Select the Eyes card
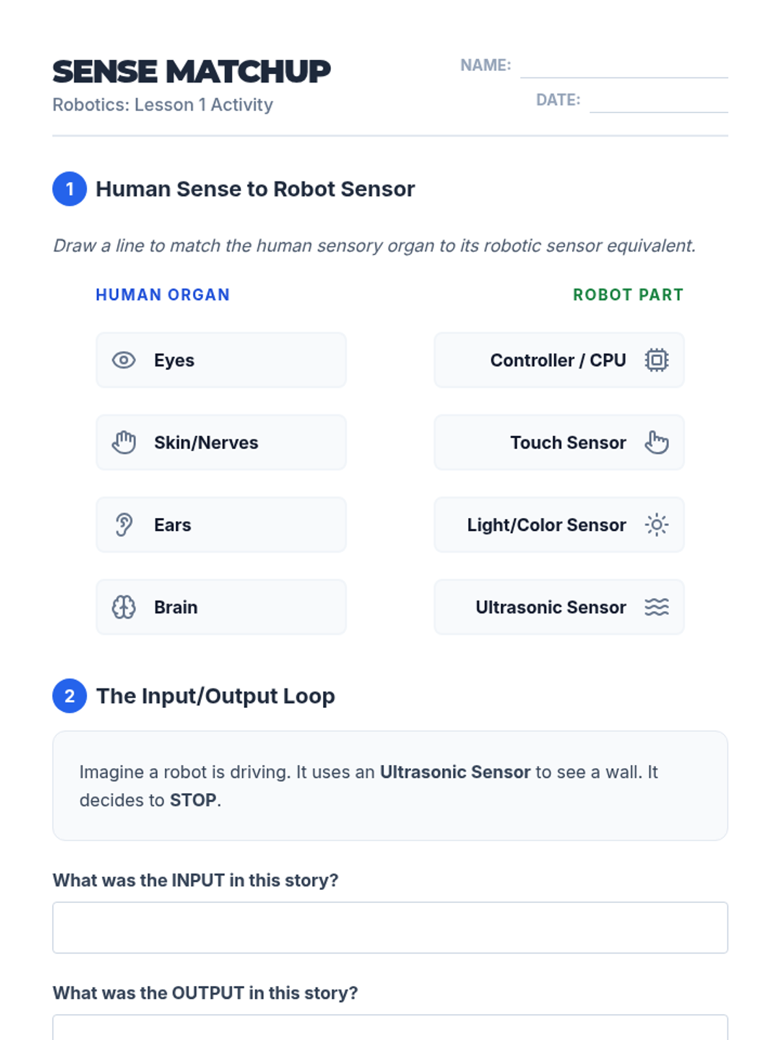This screenshot has height=1040, width=780. [x=221, y=360]
